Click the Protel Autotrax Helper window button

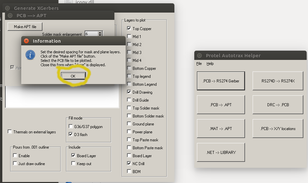pyautogui.click(x=199, y=56)
